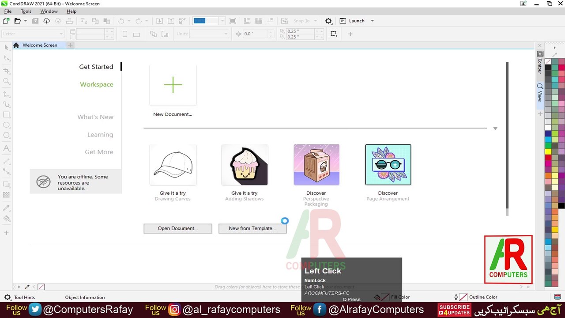Toggle landscape page orientation
This screenshot has width=565, height=318.
[136, 34]
